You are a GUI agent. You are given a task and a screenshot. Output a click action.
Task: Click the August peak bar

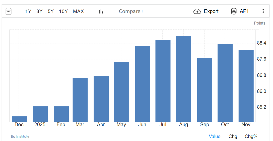pyautogui.click(x=184, y=79)
